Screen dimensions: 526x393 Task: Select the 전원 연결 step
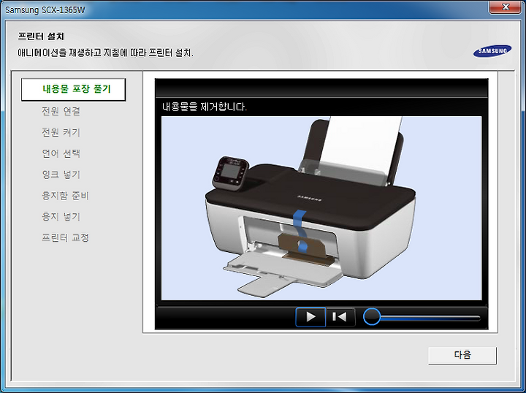pyautogui.click(x=61, y=111)
